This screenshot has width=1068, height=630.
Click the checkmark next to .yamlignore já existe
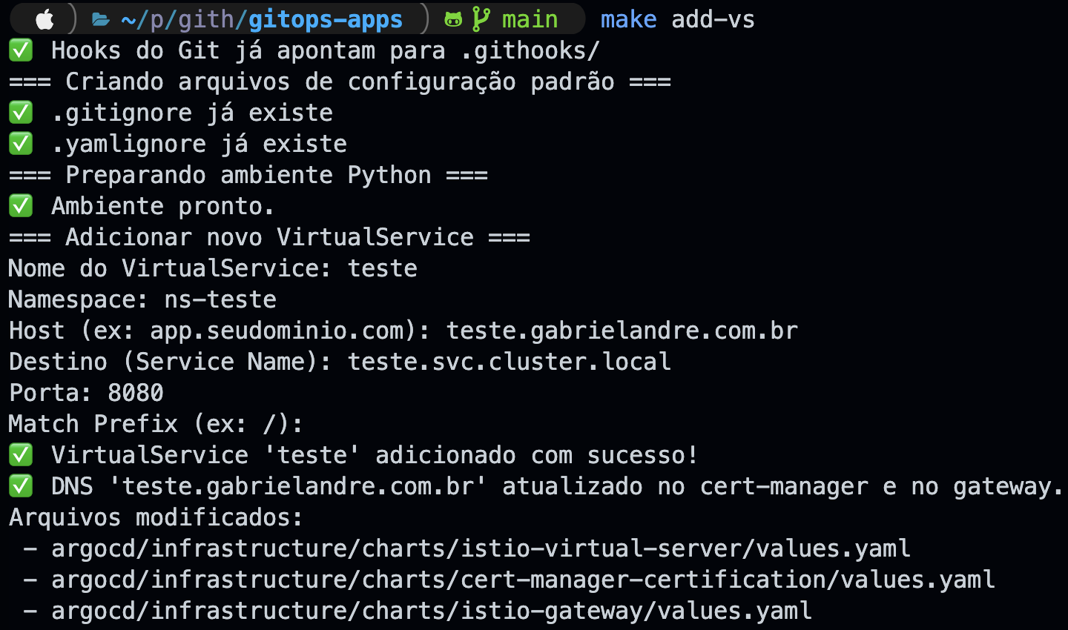coord(21,144)
